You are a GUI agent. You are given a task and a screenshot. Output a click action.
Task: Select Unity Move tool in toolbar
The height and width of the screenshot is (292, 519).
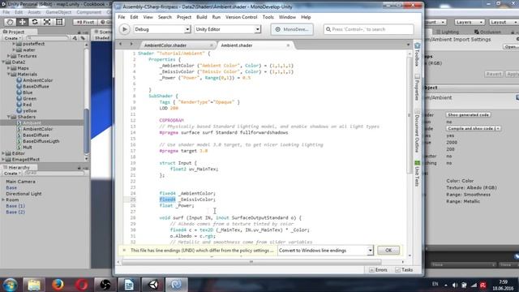point(22,22)
